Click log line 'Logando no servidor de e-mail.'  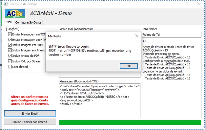(x=163, y=71)
